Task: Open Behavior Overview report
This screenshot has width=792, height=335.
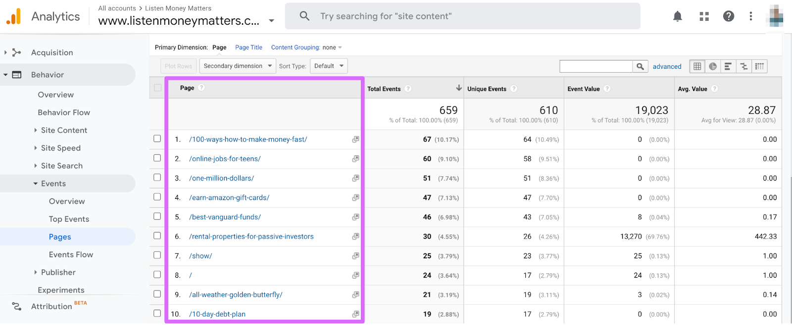Action: pyautogui.click(x=56, y=95)
